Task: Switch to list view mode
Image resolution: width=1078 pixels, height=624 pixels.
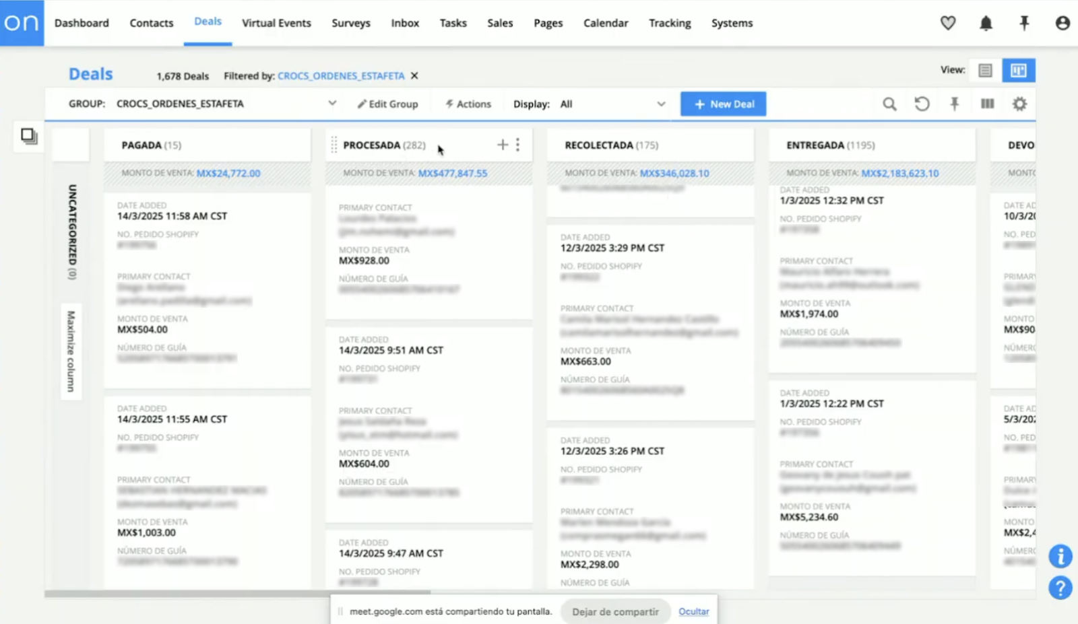Action: pos(985,70)
